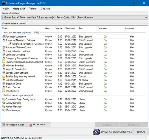Open the Настройки menu
The height and width of the screenshot is (140, 149).
19,9
